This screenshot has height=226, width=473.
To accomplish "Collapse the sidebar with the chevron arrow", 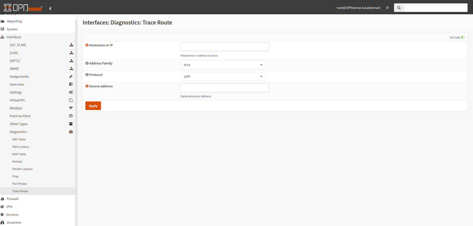I will pyautogui.click(x=50, y=8).
